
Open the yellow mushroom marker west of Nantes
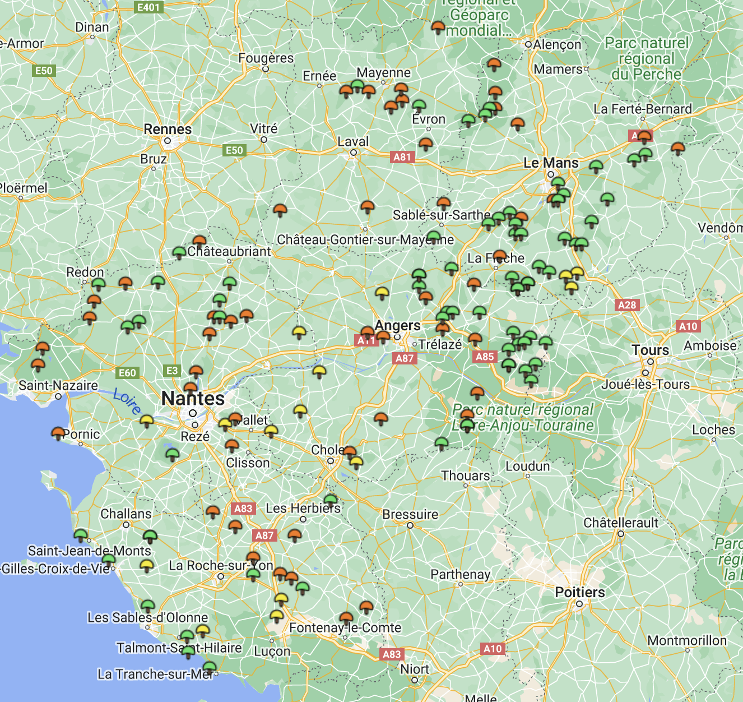(147, 420)
